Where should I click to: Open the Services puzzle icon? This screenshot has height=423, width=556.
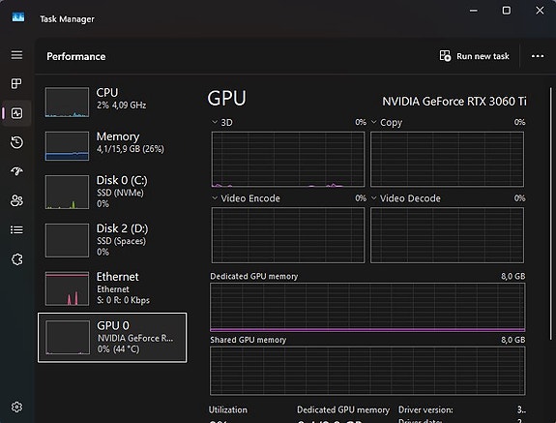(16, 259)
